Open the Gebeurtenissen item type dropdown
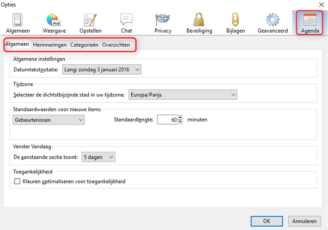 pos(48,120)
